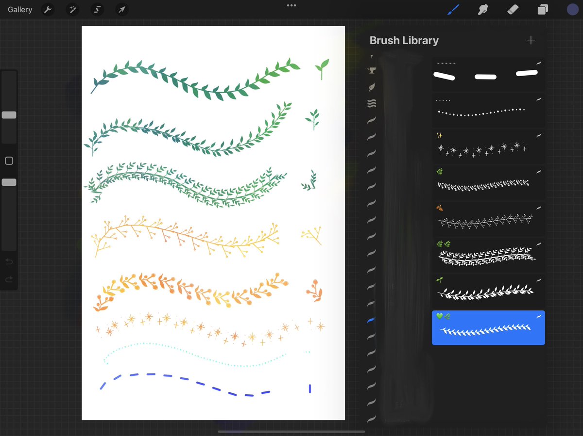Tap the square Modify button in sidebar
The image size is (583, 436).
click(9, 161)
